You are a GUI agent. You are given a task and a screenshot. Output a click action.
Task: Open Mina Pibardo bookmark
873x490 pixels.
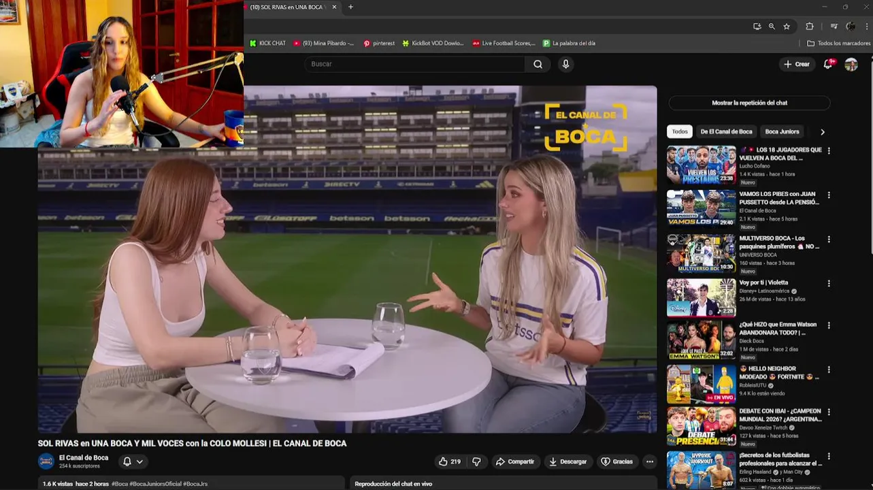click(x=324, y=44)
